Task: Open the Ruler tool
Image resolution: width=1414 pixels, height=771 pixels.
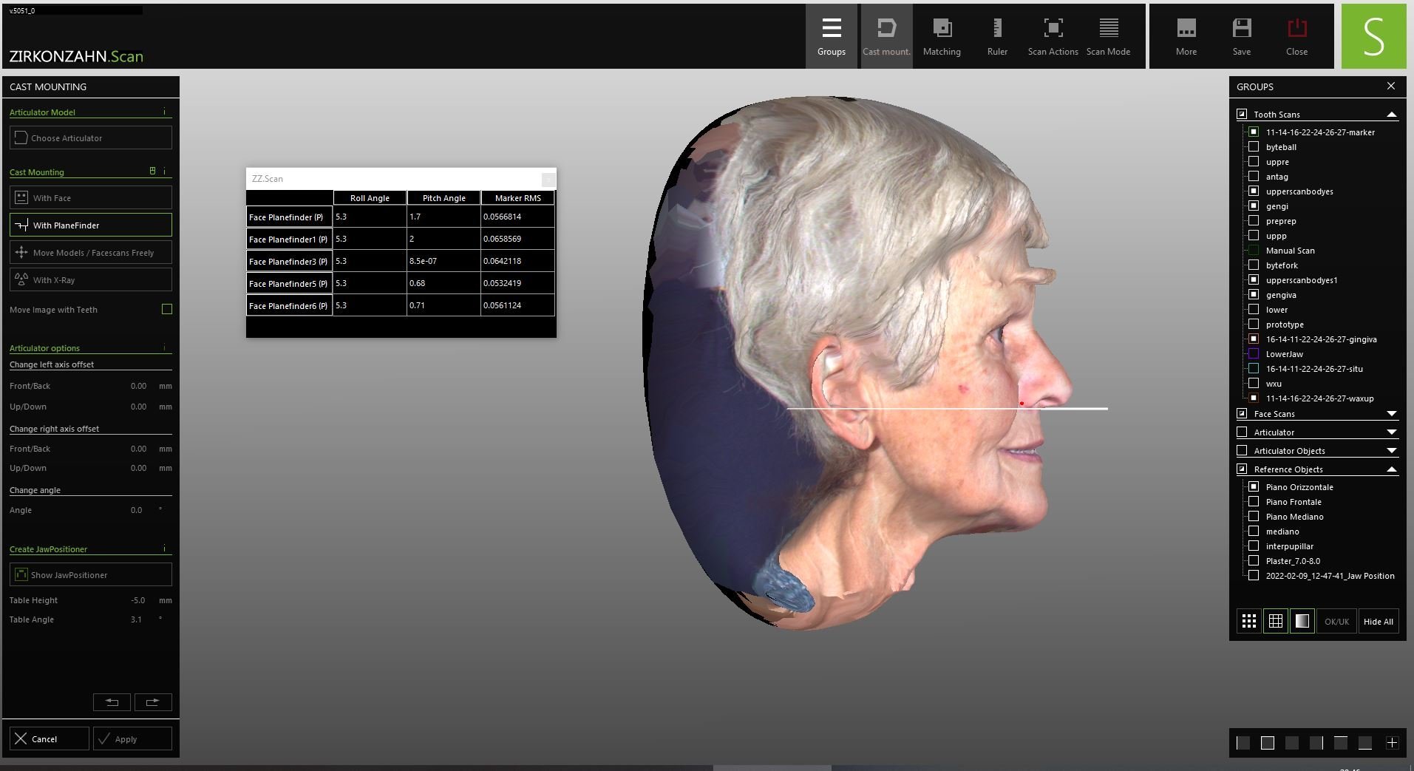Action: point(997,36)
